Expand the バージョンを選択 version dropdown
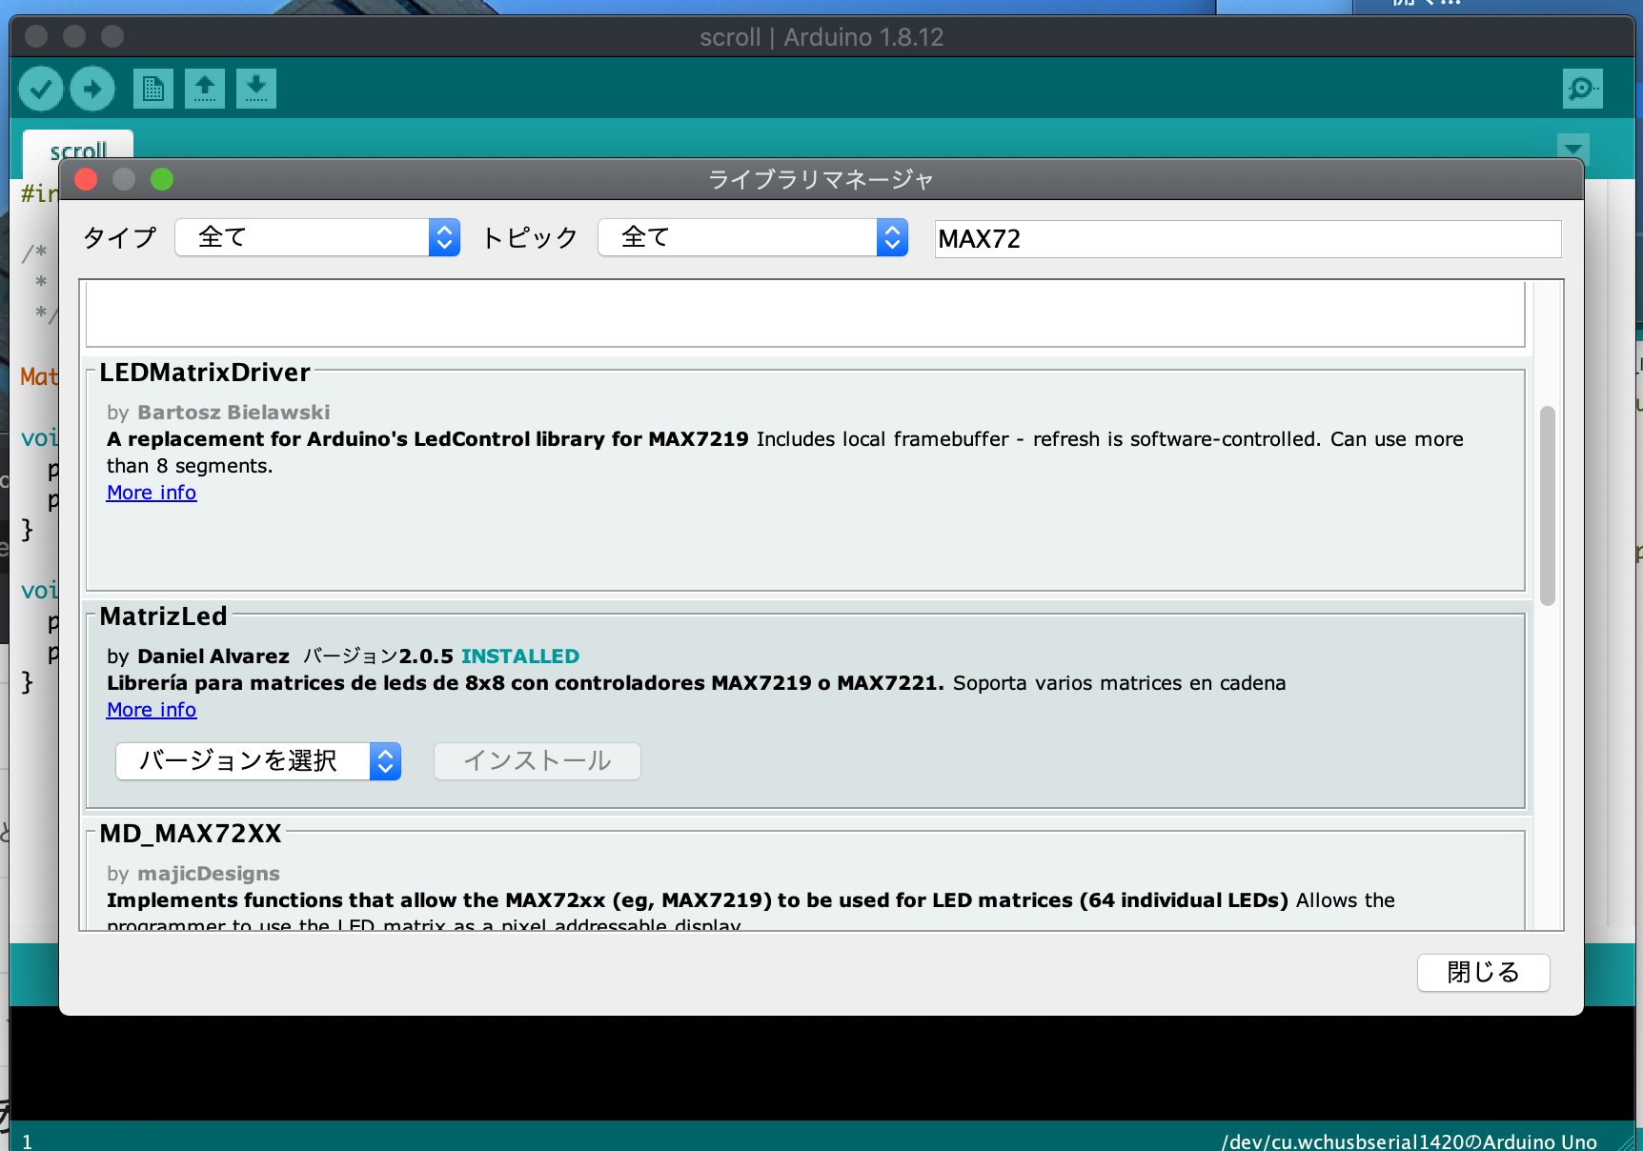This screenshot has height=1151, width=1643. (258, 761)
